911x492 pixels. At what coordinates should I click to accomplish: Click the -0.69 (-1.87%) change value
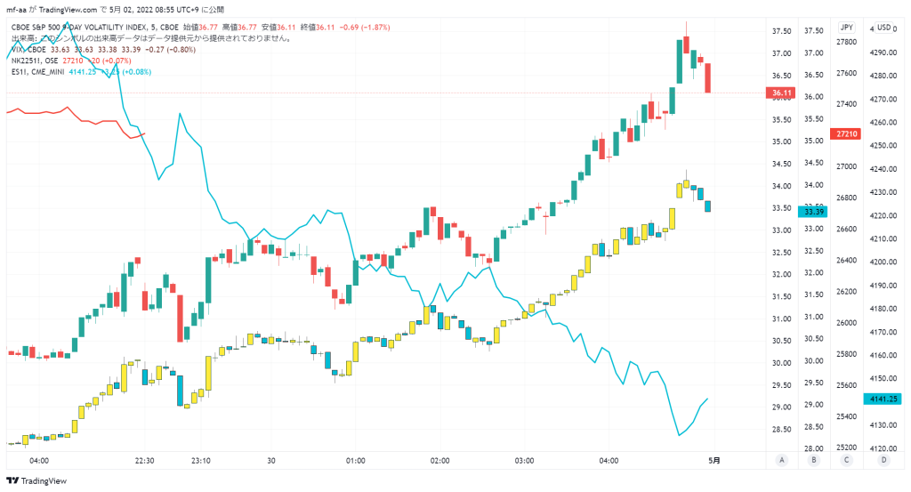click(364, 28)
